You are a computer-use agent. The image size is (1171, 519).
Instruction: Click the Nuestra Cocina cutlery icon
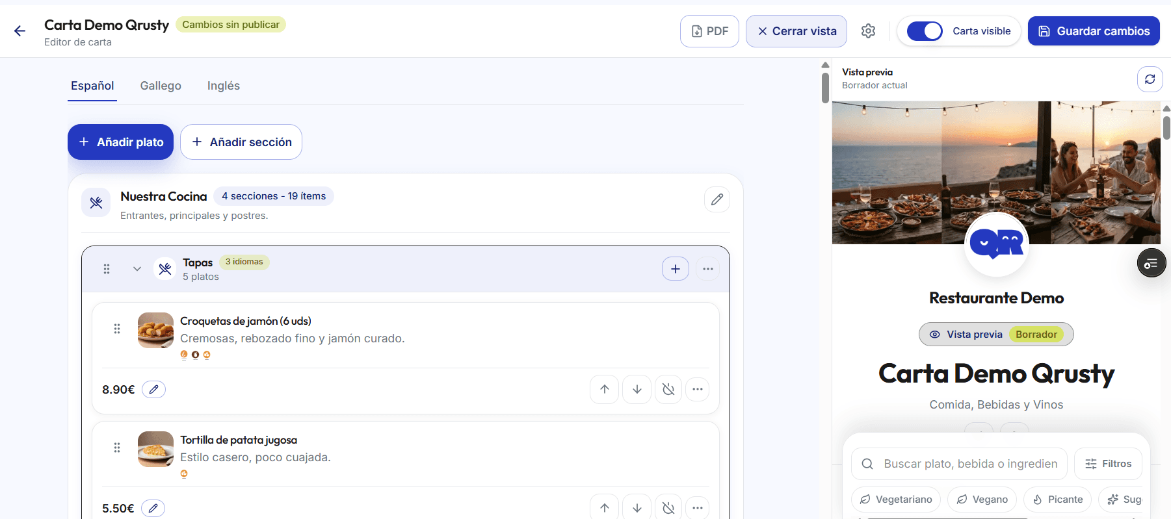click(x=96, y=203)
